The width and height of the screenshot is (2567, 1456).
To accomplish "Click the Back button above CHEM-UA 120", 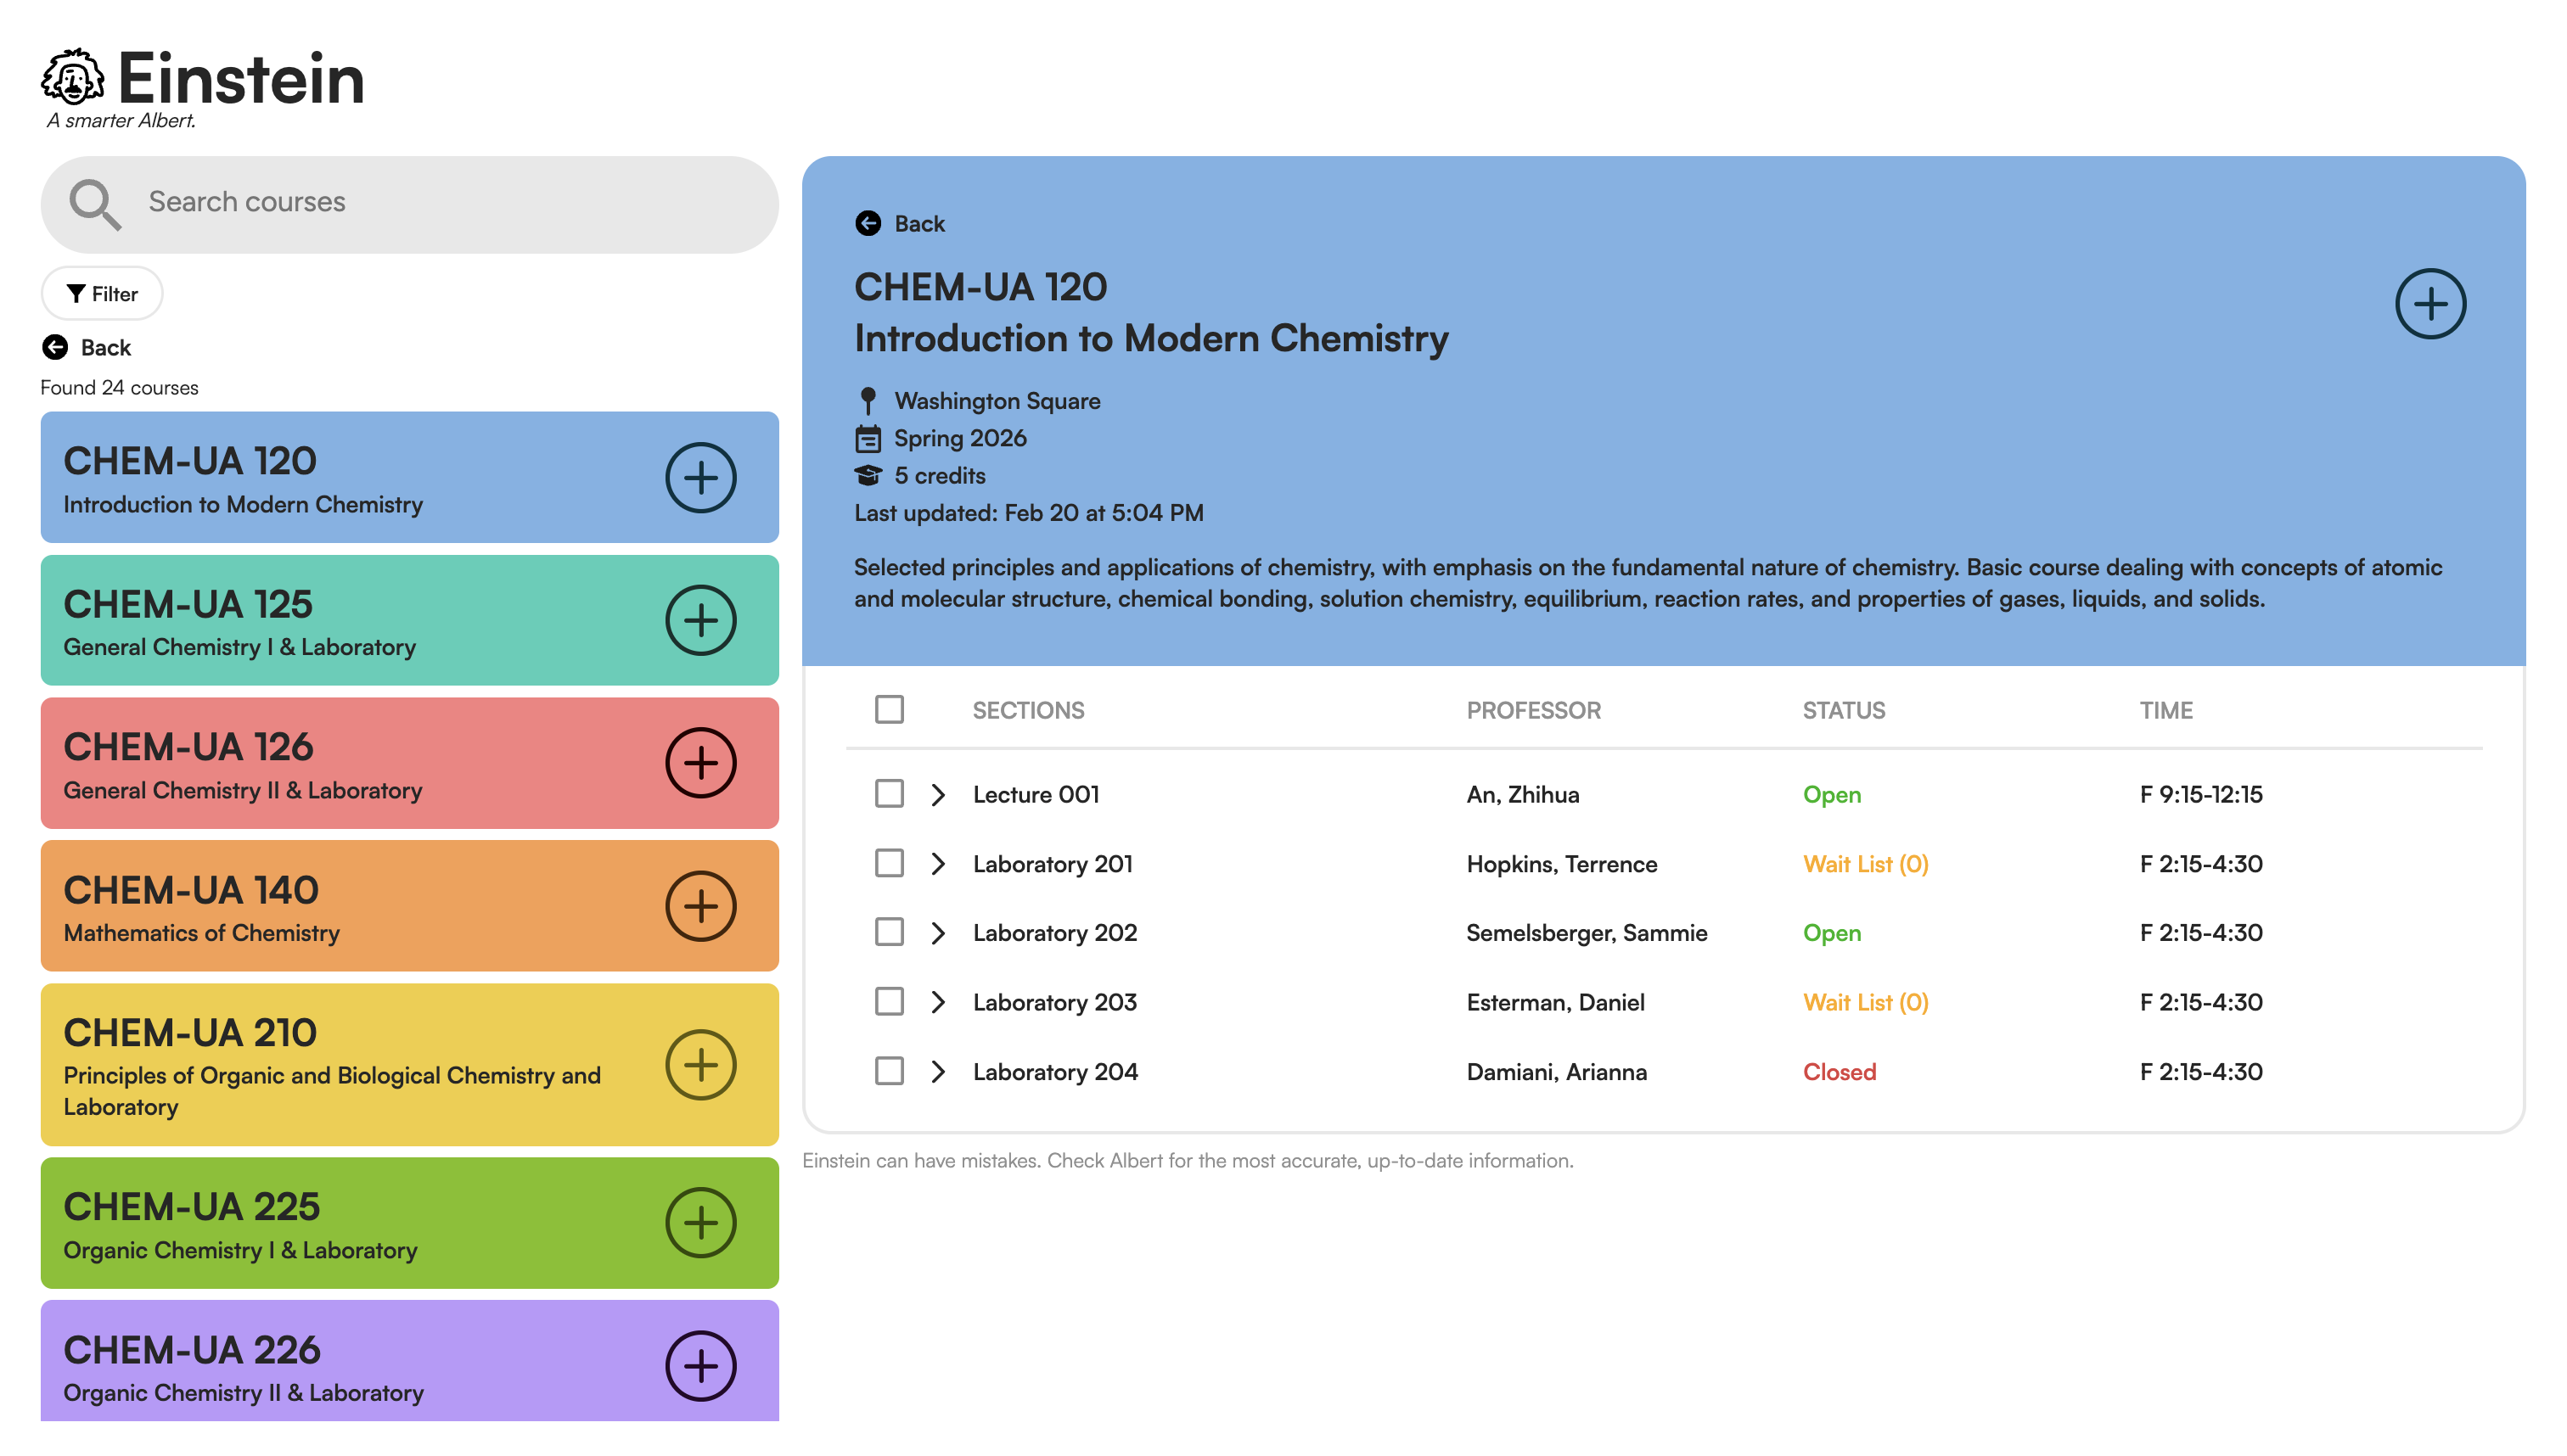I will coord(902,223).
